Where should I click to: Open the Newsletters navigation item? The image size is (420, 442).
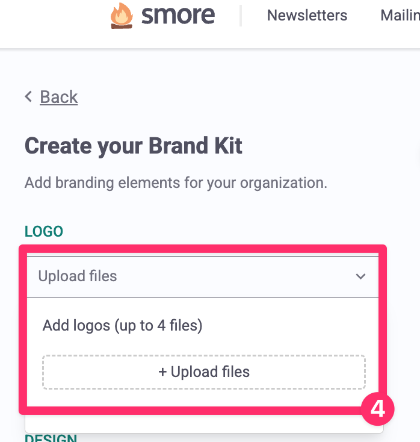(x=307, y=16)
